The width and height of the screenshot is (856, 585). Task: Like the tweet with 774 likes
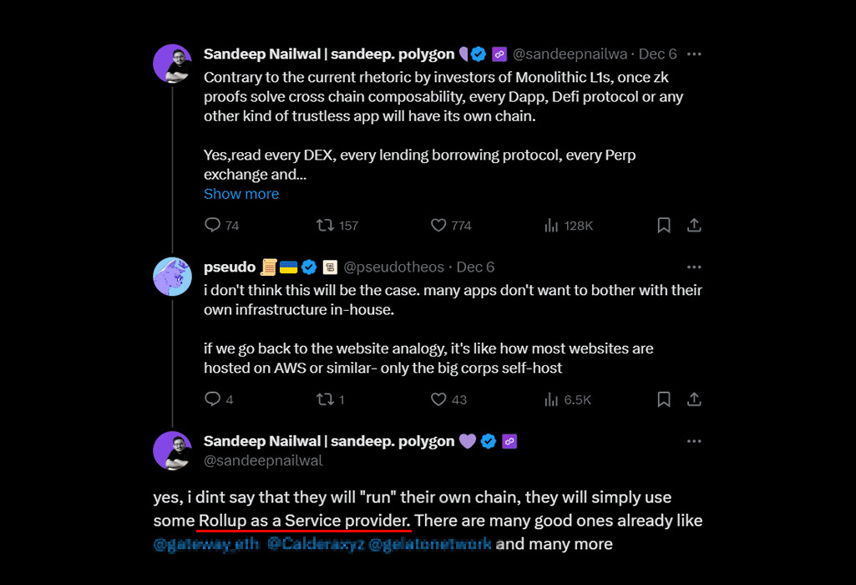pyautogui.click(x=438, y=225)
